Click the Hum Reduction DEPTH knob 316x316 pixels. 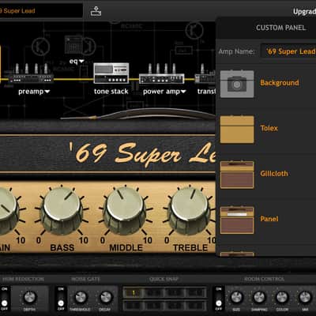click(x=29, y=297)
